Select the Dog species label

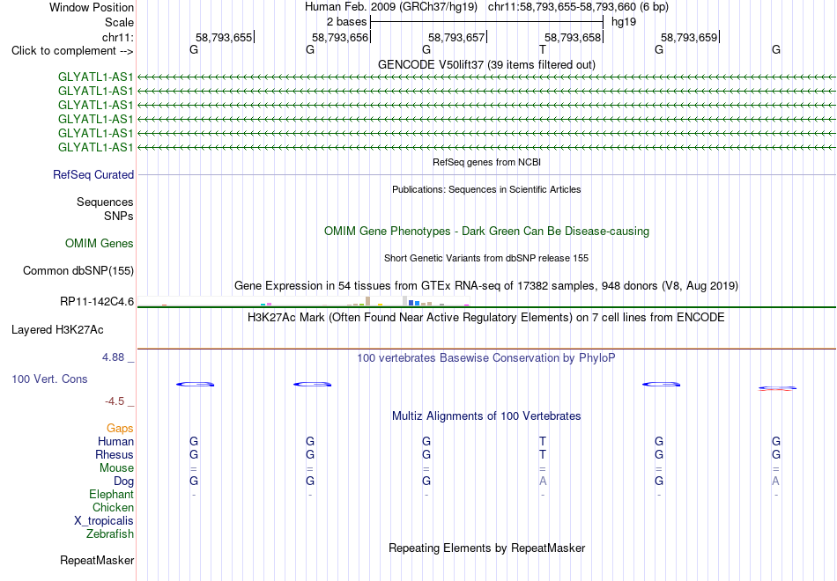[x=124, y=482]
